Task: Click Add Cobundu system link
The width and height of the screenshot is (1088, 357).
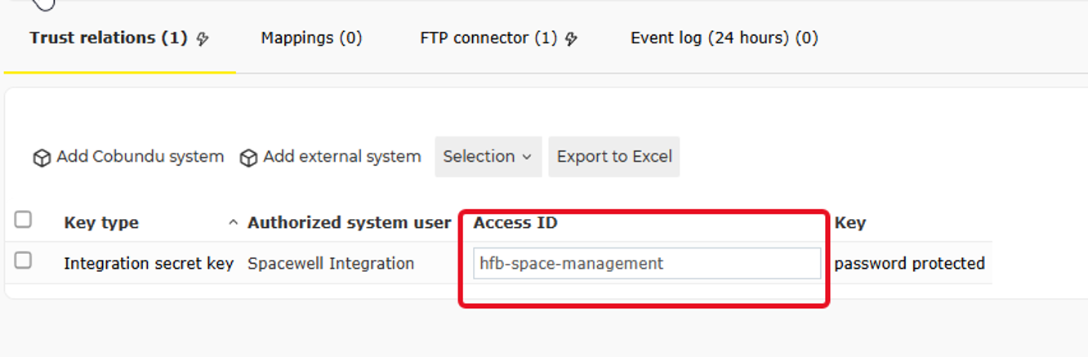Action: click(128, 157)
